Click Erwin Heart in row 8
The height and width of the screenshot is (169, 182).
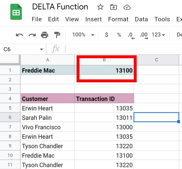[48, 136]
